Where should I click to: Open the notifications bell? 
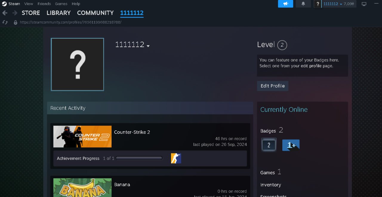(x=303, y=4)
